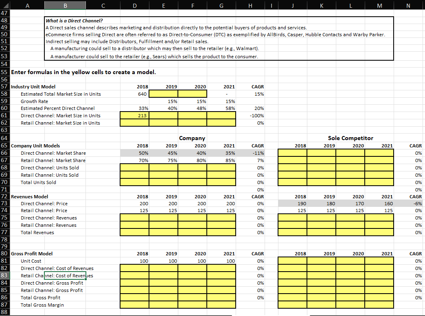The image size is (425, 316).
Task: Click the 'Retail Channel: Price' 125 cell
Action: 134,211
